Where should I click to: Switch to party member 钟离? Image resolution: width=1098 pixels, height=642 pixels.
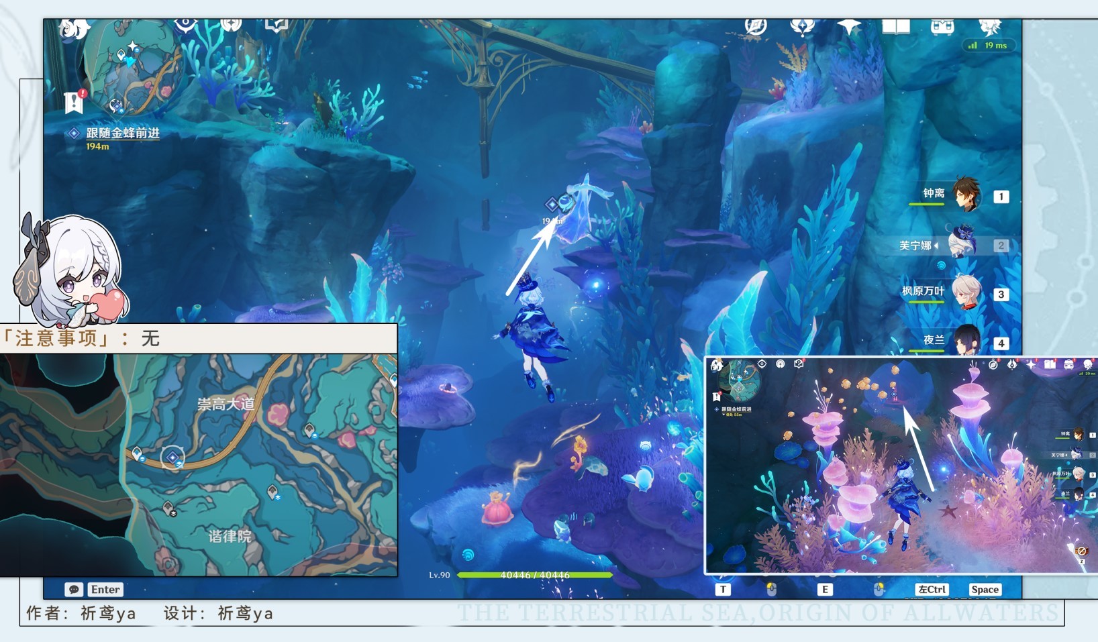[x=966, y=195]
